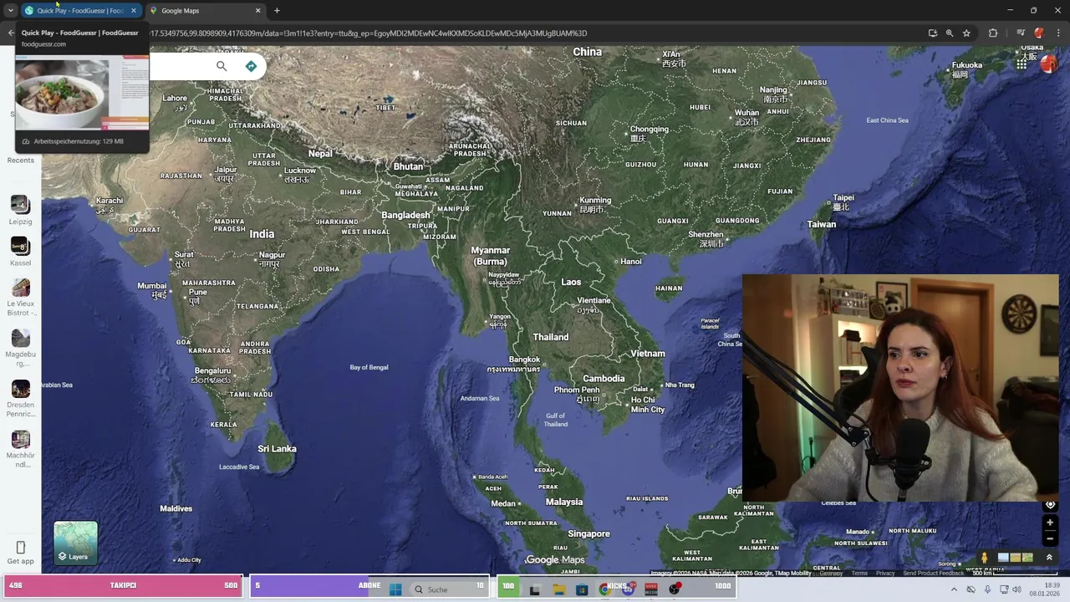
Task: Open the media control icon in Chrome toolbar
Action: click(x=1021, y=33)
